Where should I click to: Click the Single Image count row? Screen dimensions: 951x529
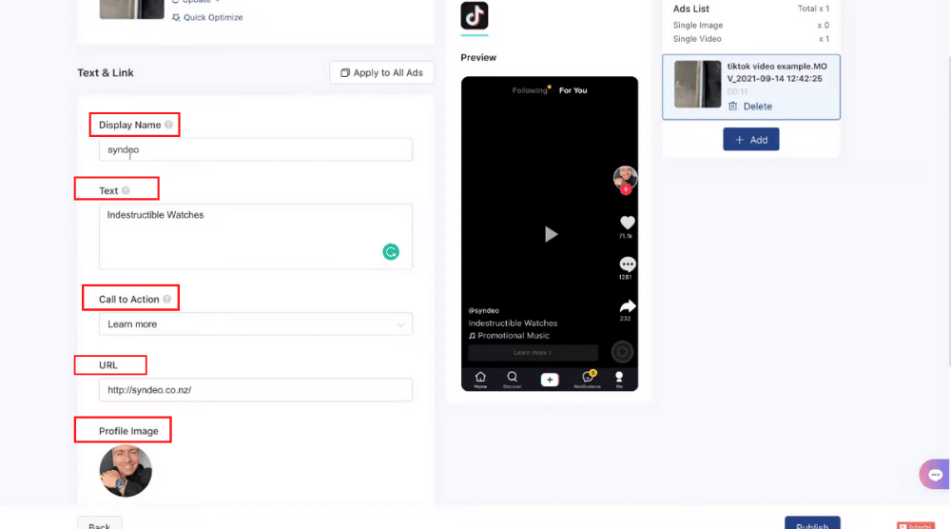pos(751,26)
